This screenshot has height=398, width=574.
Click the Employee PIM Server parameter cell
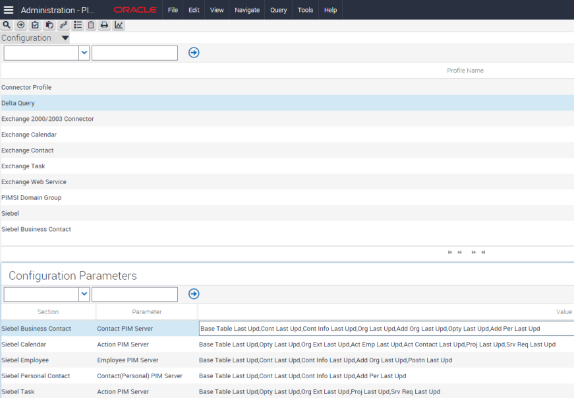[x=147, y=360]
